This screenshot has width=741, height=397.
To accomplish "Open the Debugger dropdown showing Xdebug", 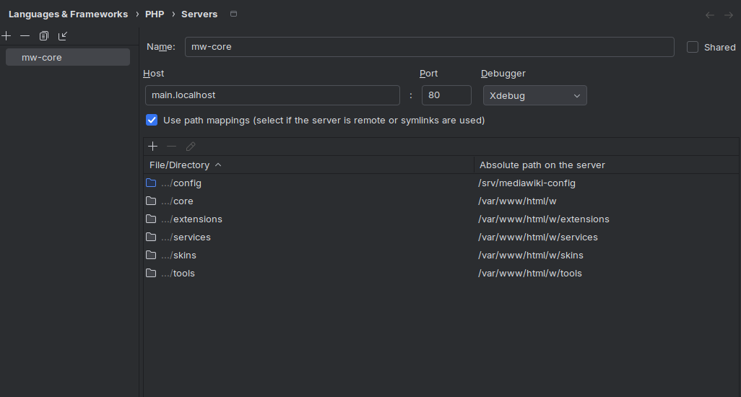I will (534, 95).
